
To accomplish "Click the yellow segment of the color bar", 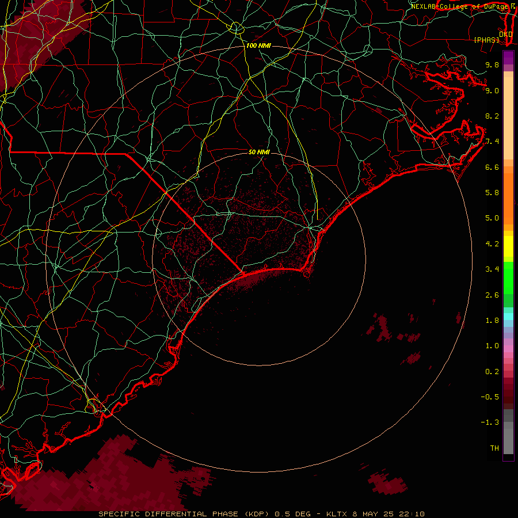I will [x=508, y=246].
